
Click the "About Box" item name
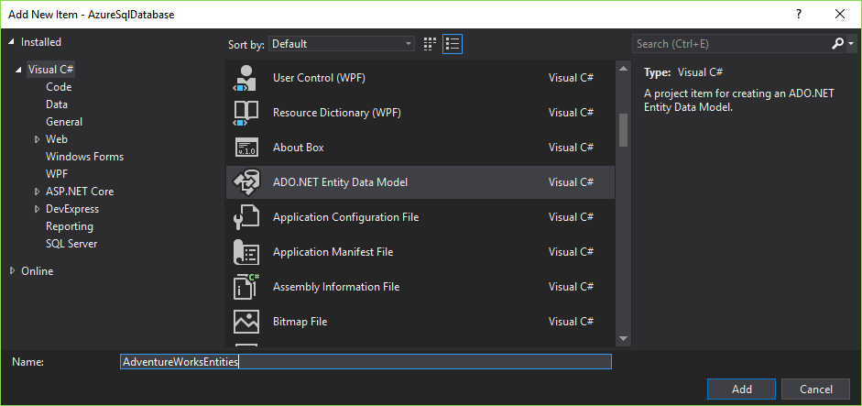[299, 148]
